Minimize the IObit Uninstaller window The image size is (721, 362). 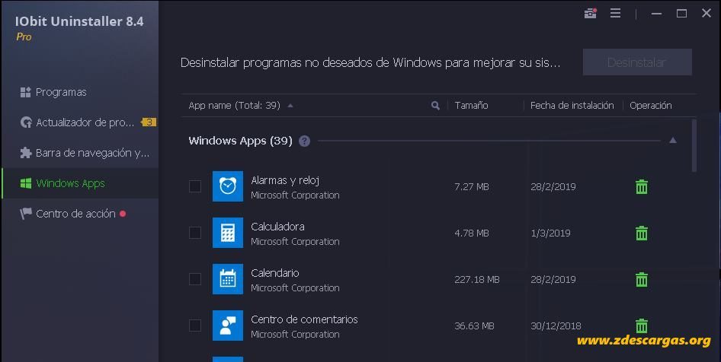pos(657,13)
